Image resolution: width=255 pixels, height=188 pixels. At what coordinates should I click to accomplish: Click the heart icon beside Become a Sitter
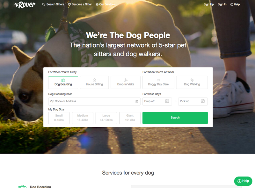click(x=69, y=4)
